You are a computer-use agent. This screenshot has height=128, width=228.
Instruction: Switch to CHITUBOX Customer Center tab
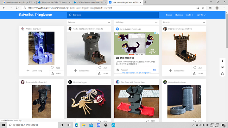(x=90, y=2)
